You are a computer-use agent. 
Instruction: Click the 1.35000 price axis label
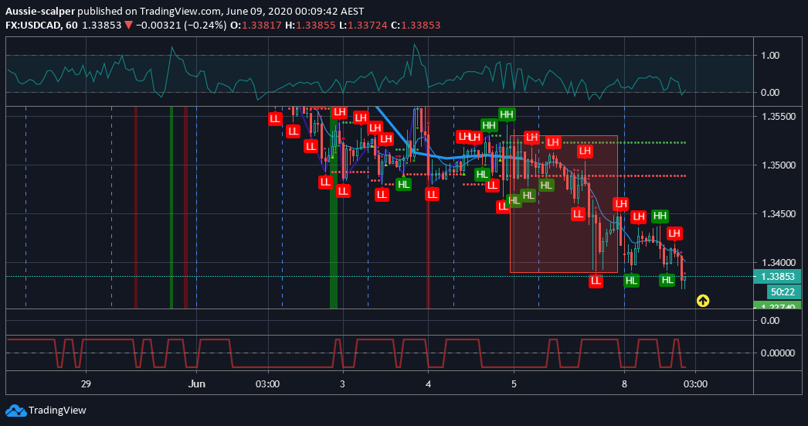779,165
